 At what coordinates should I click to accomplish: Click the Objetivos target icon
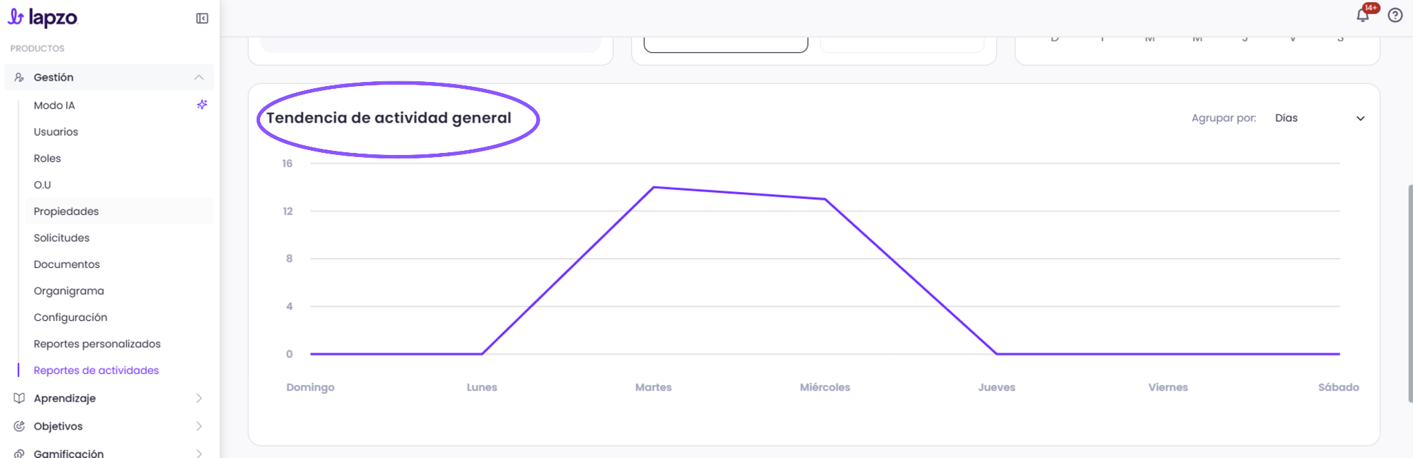19,426
